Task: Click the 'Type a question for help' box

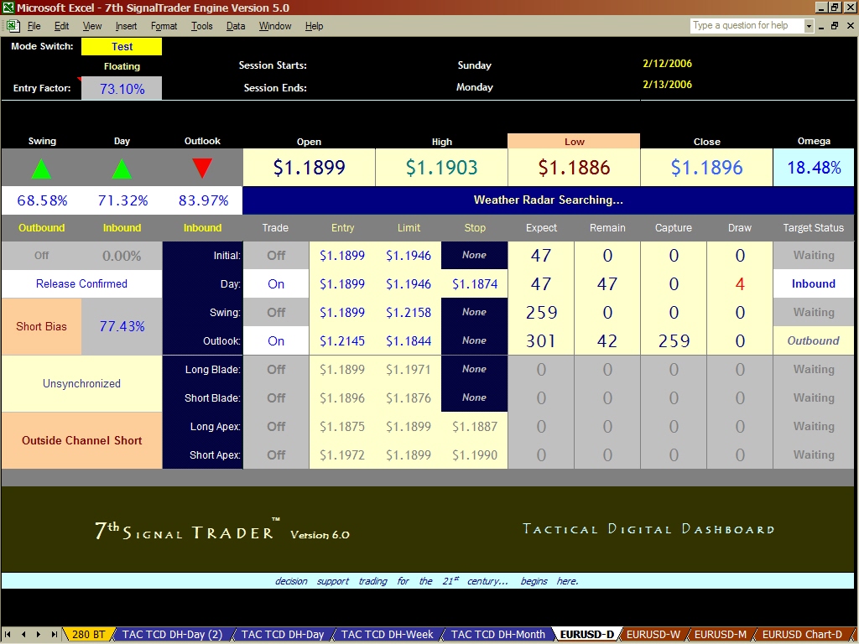Action: point(747,26)
